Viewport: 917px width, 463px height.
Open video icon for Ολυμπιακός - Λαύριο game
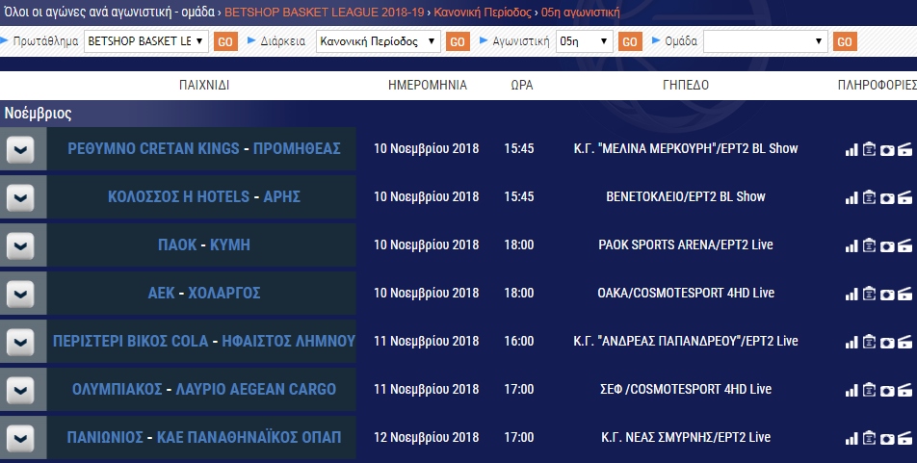[904, 389]
